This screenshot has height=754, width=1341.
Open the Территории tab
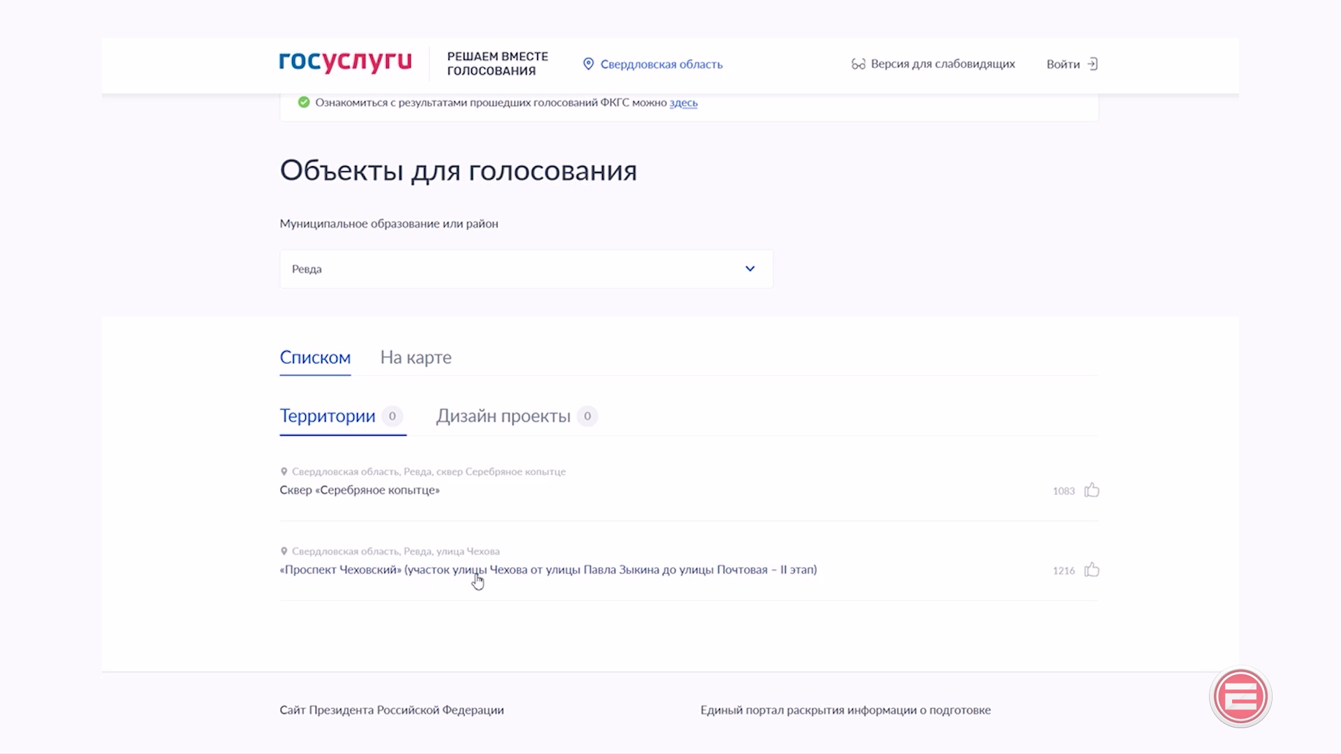pyautogui.click(x=328, y=416)
